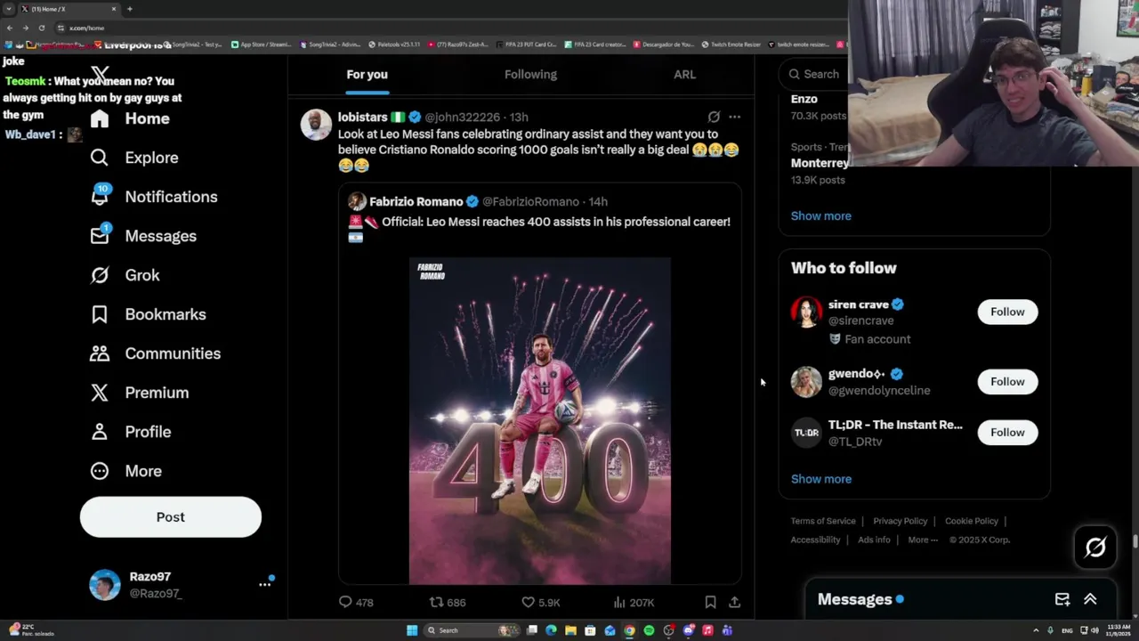
Task: Bookmark the lobistars post
Action: (x=710, y=603)
